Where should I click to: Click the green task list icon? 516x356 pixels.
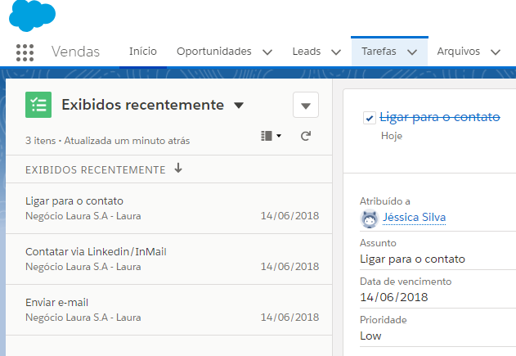[x=38, y=105]
